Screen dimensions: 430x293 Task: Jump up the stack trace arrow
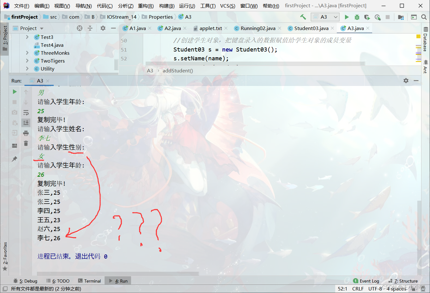point(26,92)
